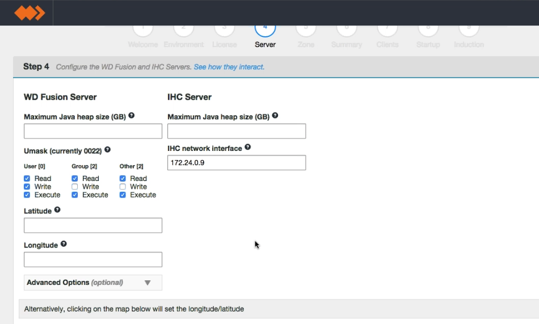The width and height of the screenshot is (539, 324).
Task: Go to Welcome wizard step
Action: 142,36
